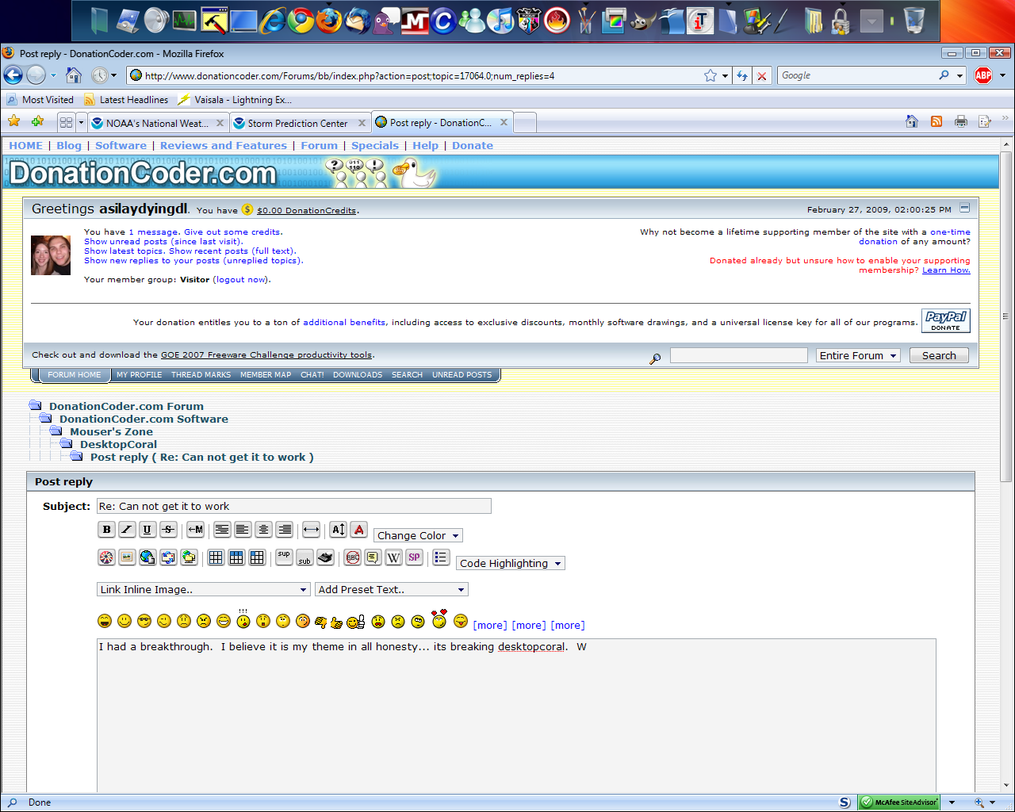The width and height of the screenshot is (1015, 812).
Task: Open the UNREAD POSTS menu item
Action: (x=462, y=375)
